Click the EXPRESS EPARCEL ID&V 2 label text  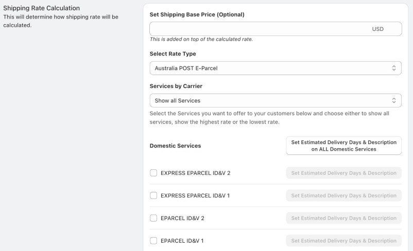click(x=196, y=173)
